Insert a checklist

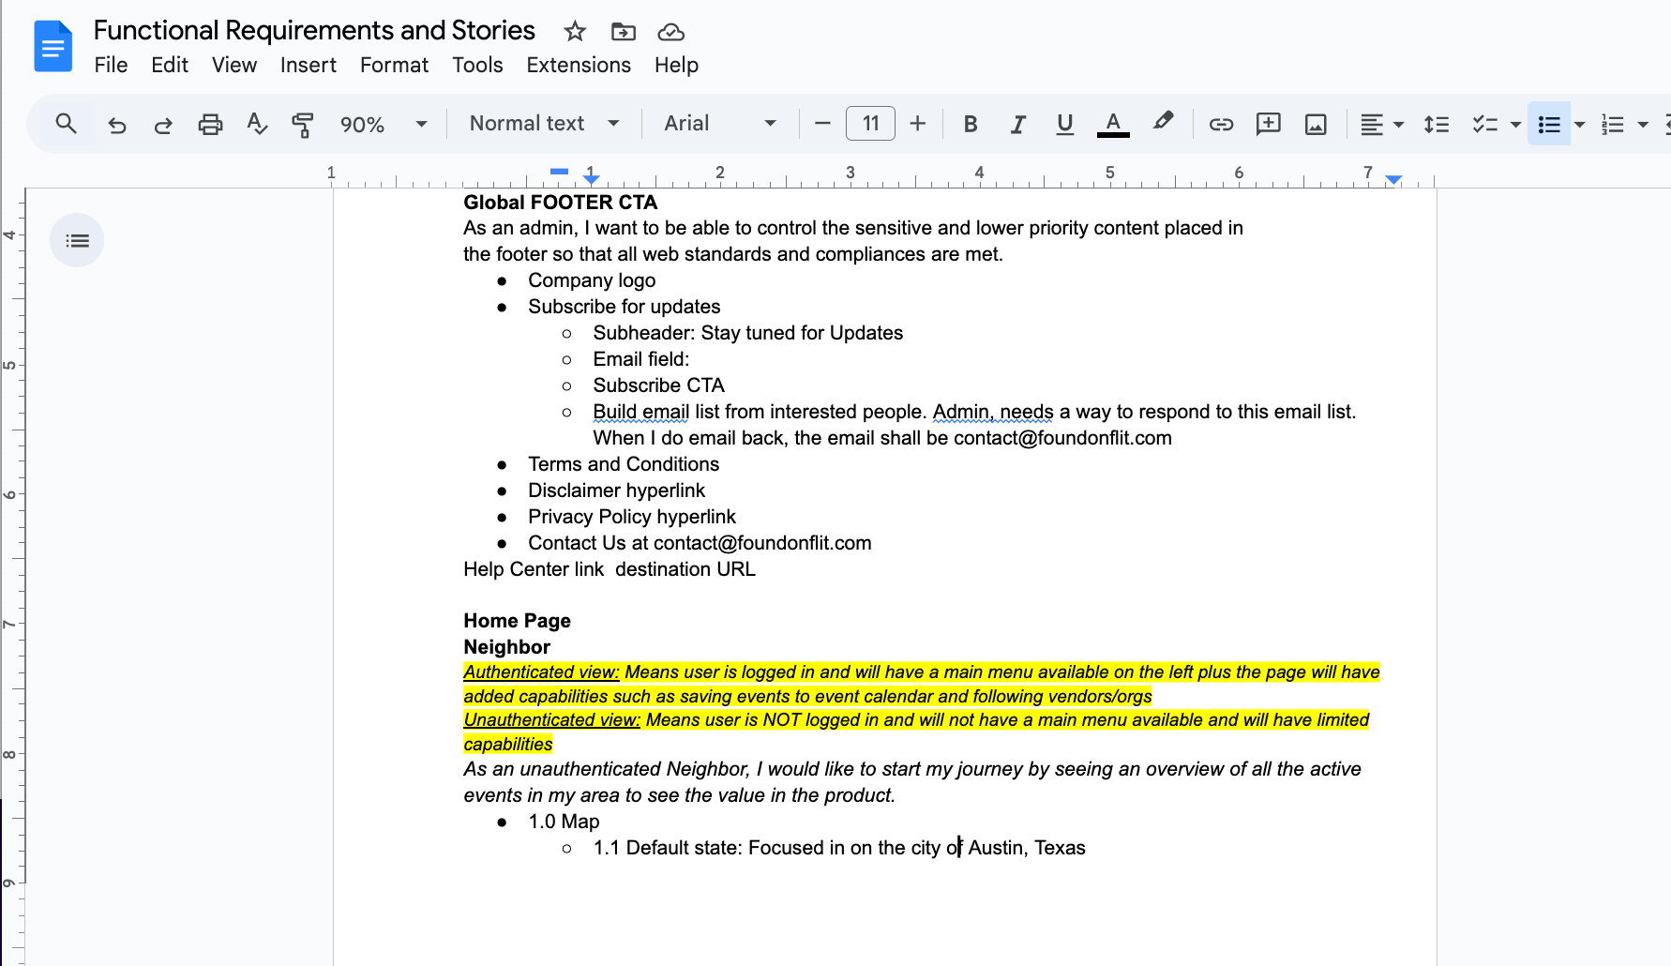point(1484,124)
